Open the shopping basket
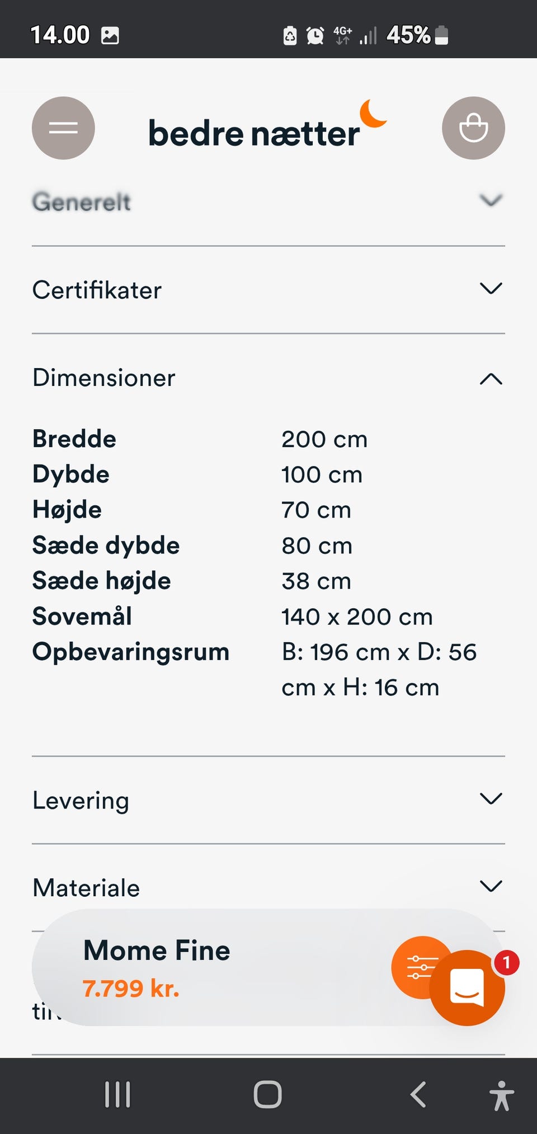Image resolution: width=537 pixels, height=1134 pixels. (x=473, y=128)
